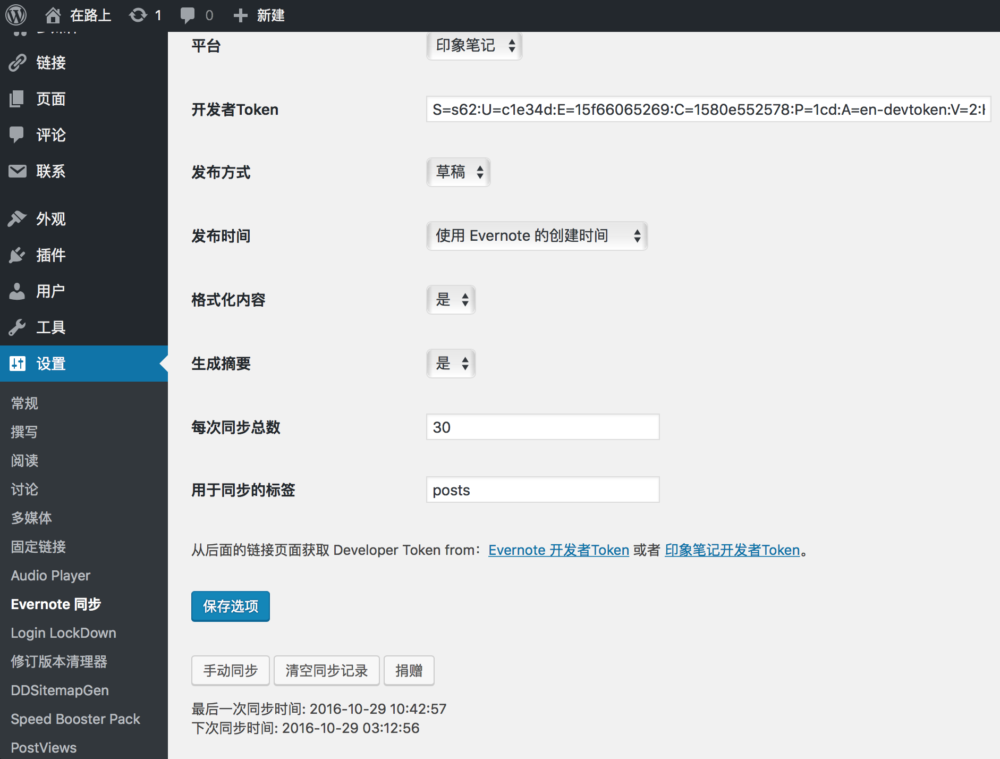Click the paintbrush icon beside 外观
This screenshot has width=1000, height=759.
click(x=18, y=219)
